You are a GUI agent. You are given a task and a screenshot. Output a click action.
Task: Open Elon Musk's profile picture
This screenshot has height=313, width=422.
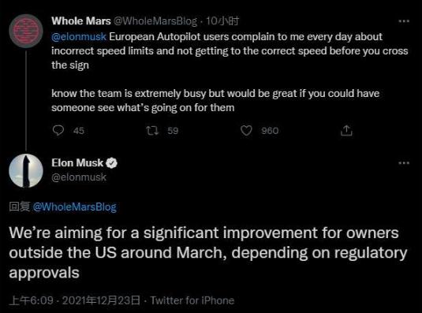tap(26, 170)
